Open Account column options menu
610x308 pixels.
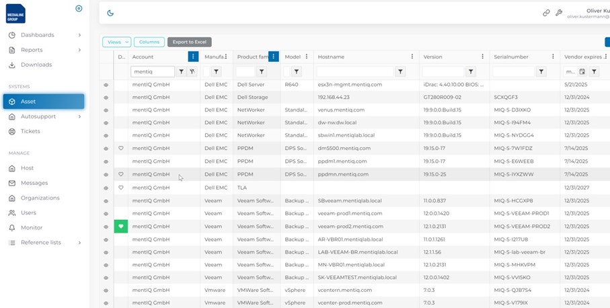193,56
